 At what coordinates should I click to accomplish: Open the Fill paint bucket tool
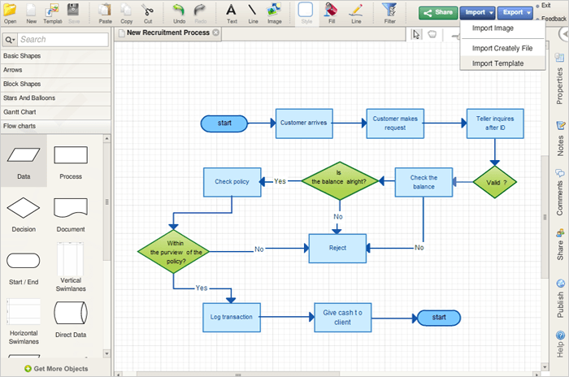332,10
